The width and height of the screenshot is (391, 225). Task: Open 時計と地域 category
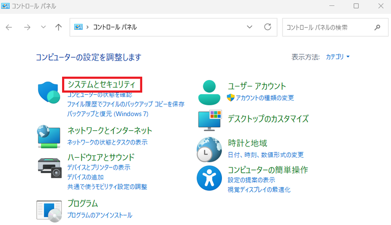(247, 143)
